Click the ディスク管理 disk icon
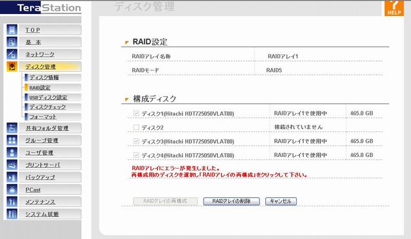Viewport: 411px width, 239px height. click(12, 67)
